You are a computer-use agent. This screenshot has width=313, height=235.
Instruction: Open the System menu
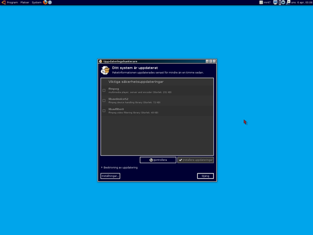[x=37, y=2]
